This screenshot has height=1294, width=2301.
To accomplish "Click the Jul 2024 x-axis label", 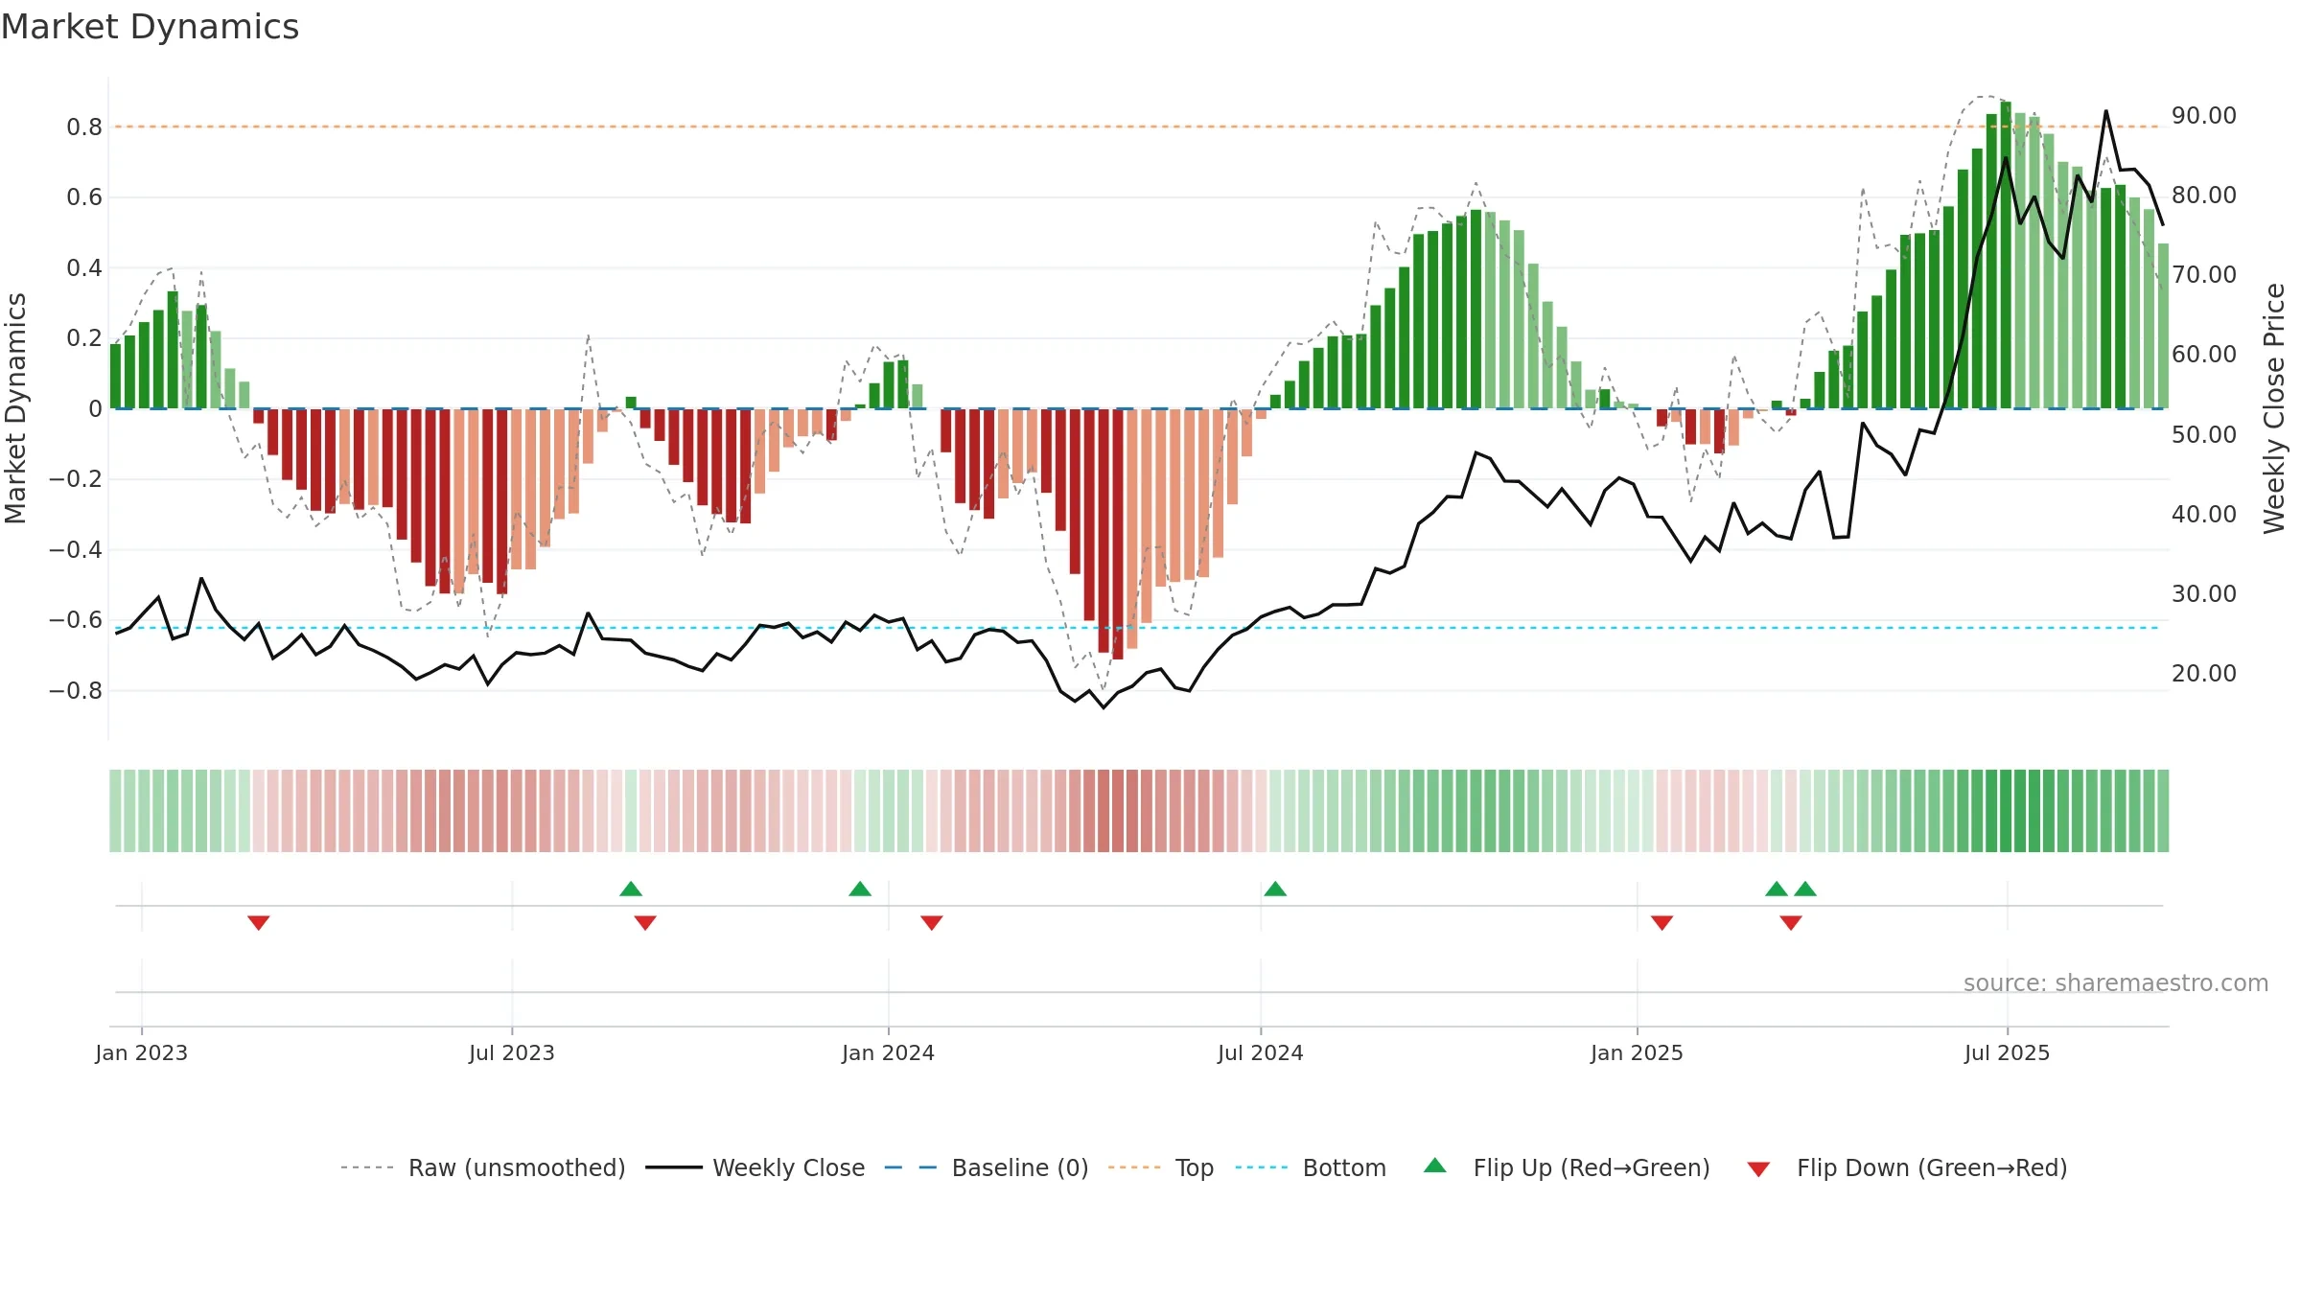I will (1261, 1052).
